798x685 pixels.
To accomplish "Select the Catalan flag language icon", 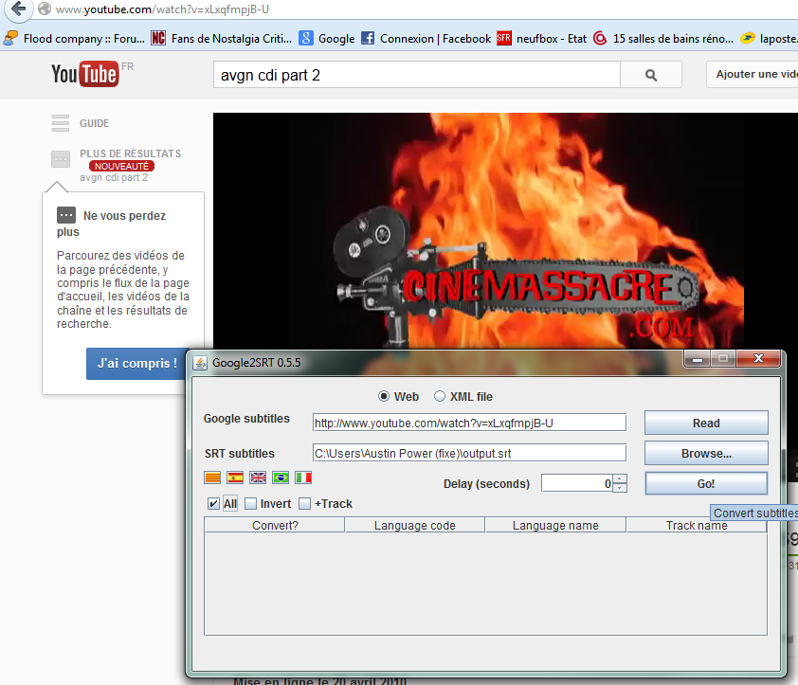I will point(212,478).
